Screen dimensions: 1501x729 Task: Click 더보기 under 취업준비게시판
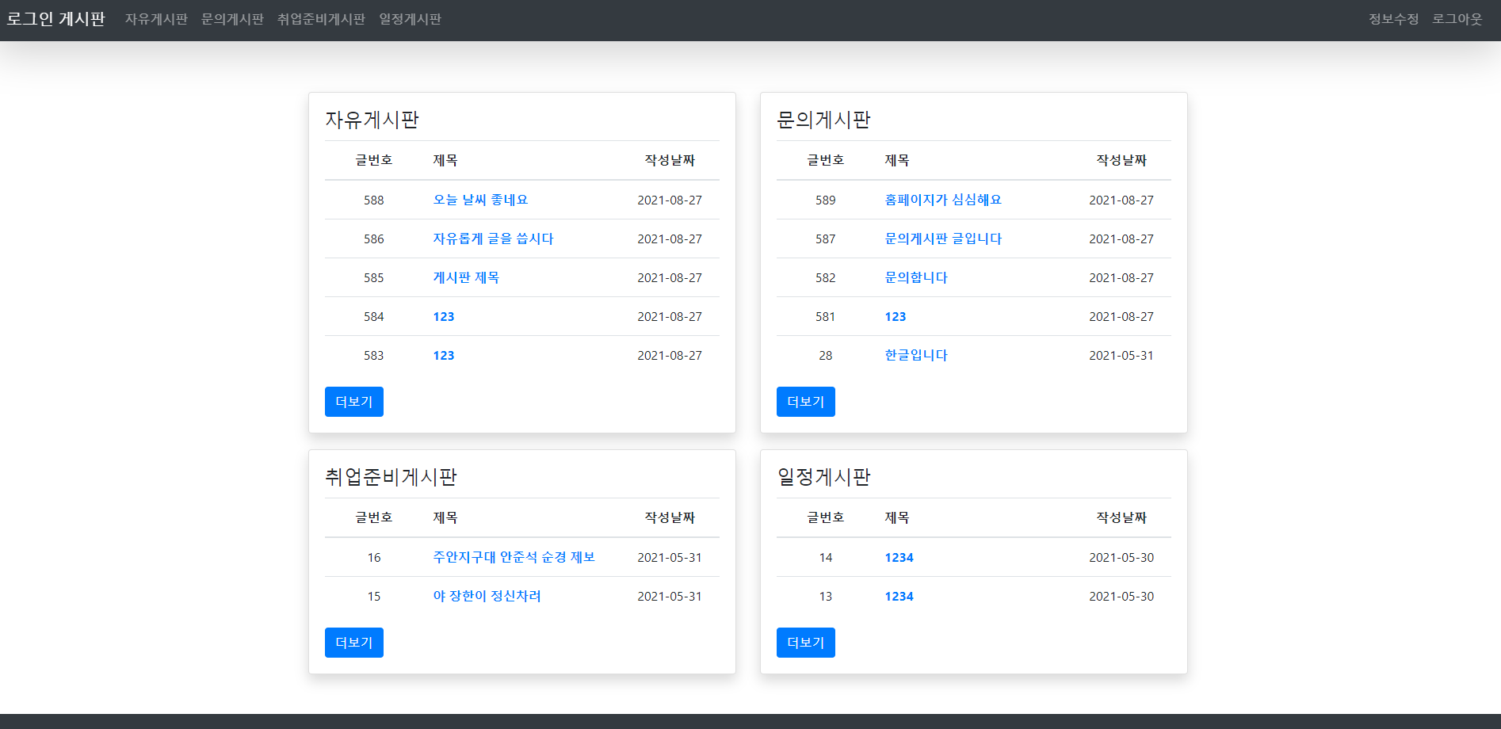coord(353,643)
